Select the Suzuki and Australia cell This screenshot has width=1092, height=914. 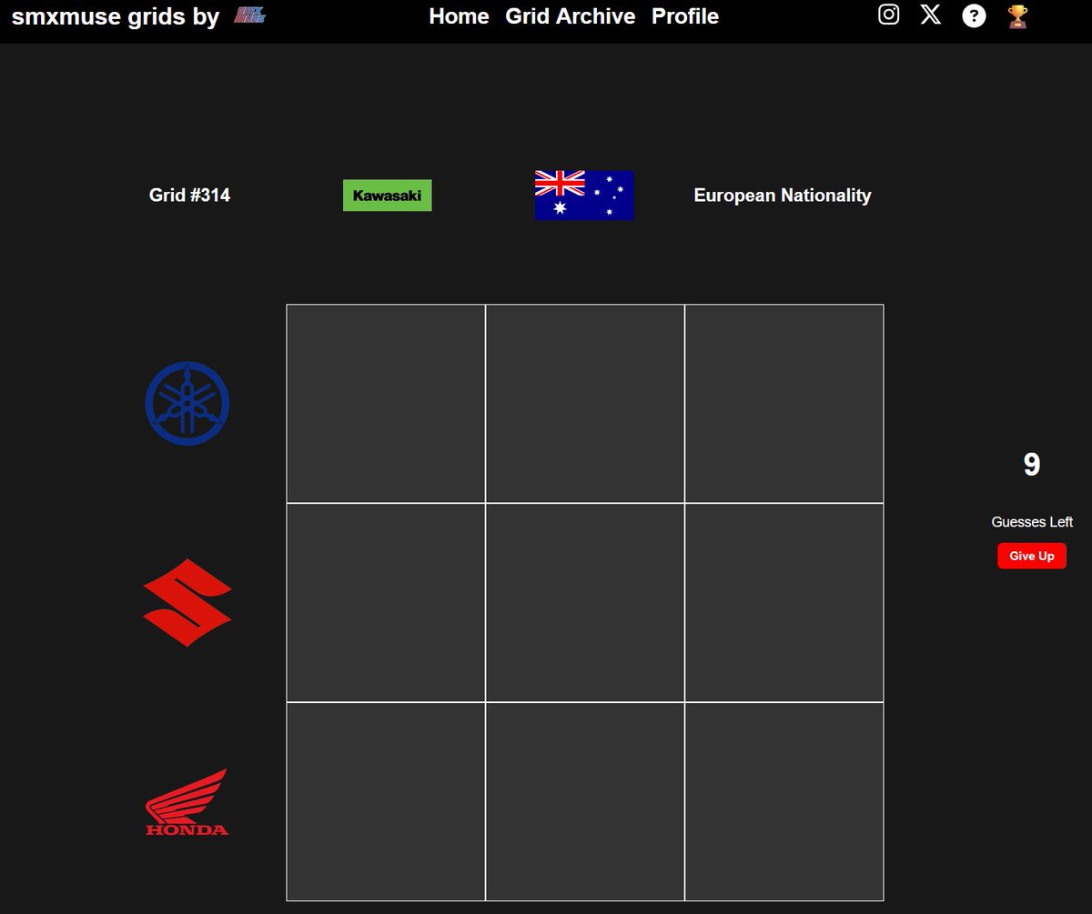click(x=585, y=603)
